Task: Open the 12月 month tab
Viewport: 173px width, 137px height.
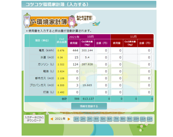Action: coord(149,119)
